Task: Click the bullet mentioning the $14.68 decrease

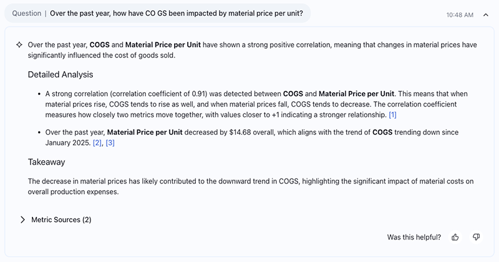Action: click(x=249, y=132)
